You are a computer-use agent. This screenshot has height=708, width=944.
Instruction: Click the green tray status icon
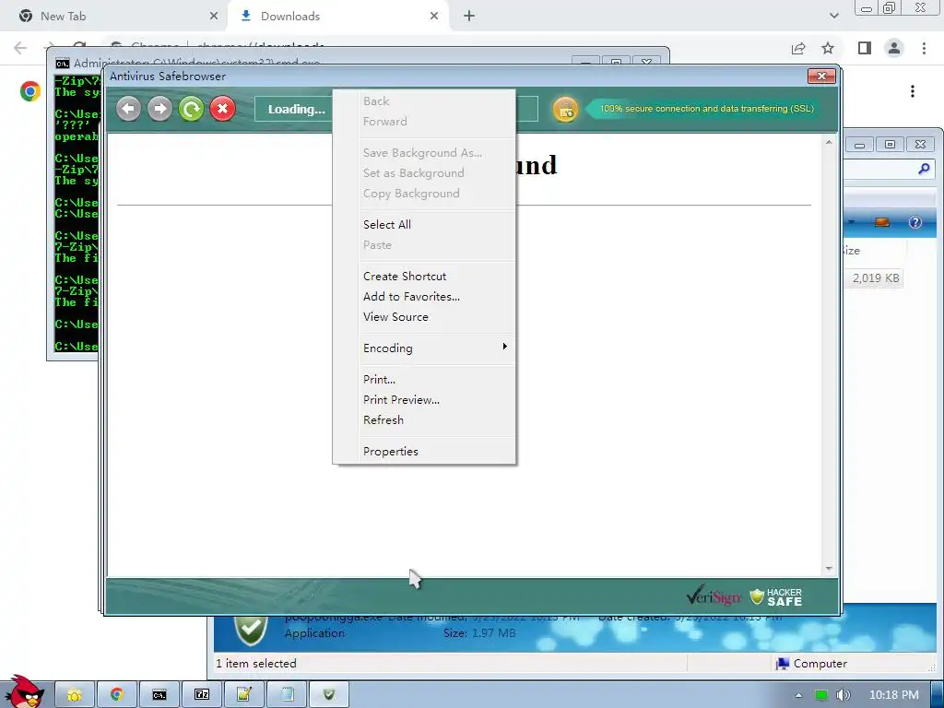[x=821, y=695]
